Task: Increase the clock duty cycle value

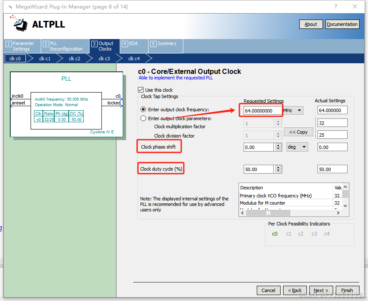Action: point(278,167)
